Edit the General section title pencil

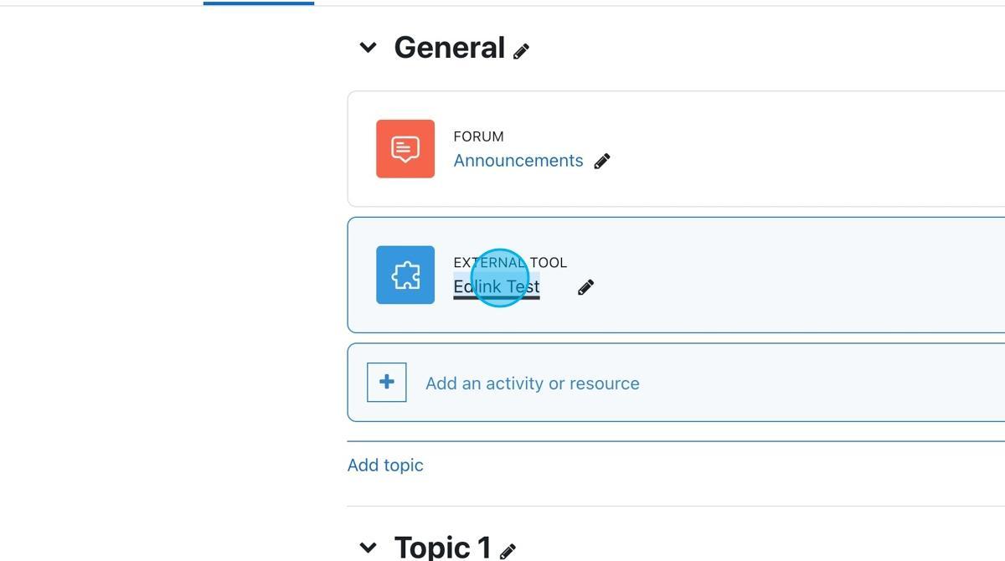tap(522, 52)
